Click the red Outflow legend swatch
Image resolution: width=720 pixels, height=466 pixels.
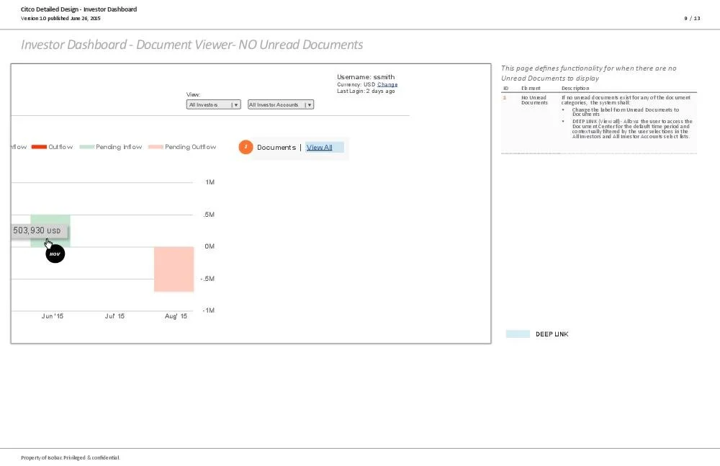point(39,147)
